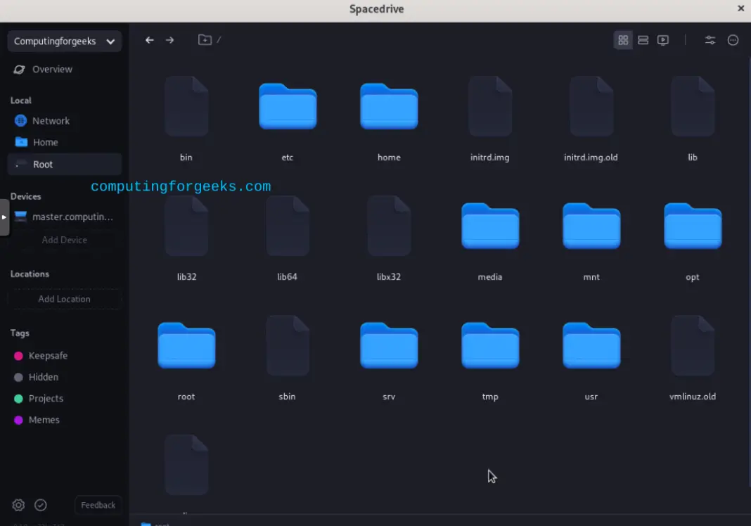Screen dimensions: 751x526
Task: Select the Keepsafe tag
Action: coord(47,355)
